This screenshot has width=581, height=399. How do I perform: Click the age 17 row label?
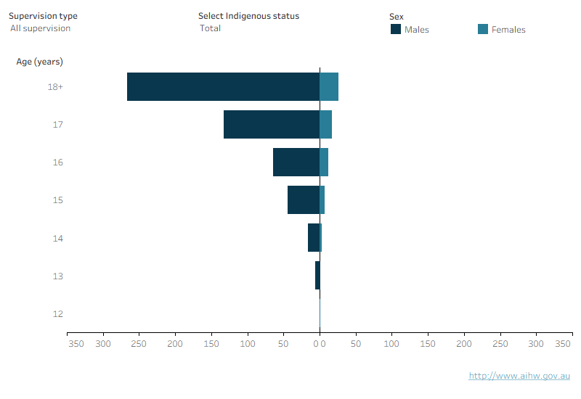pyautogui.click(x=58, y=125)
